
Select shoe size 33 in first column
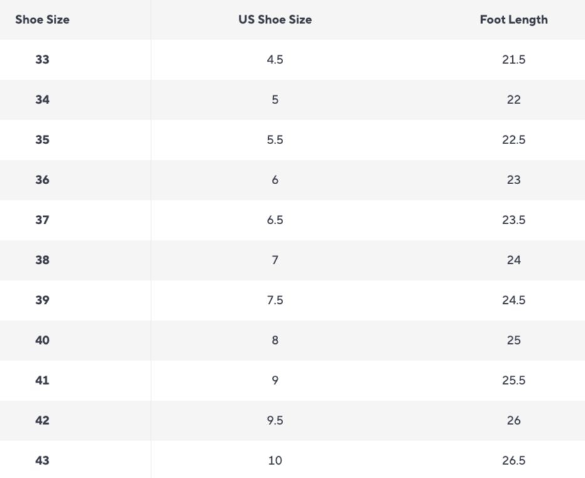pyautogui.click(x=42, y=60)
